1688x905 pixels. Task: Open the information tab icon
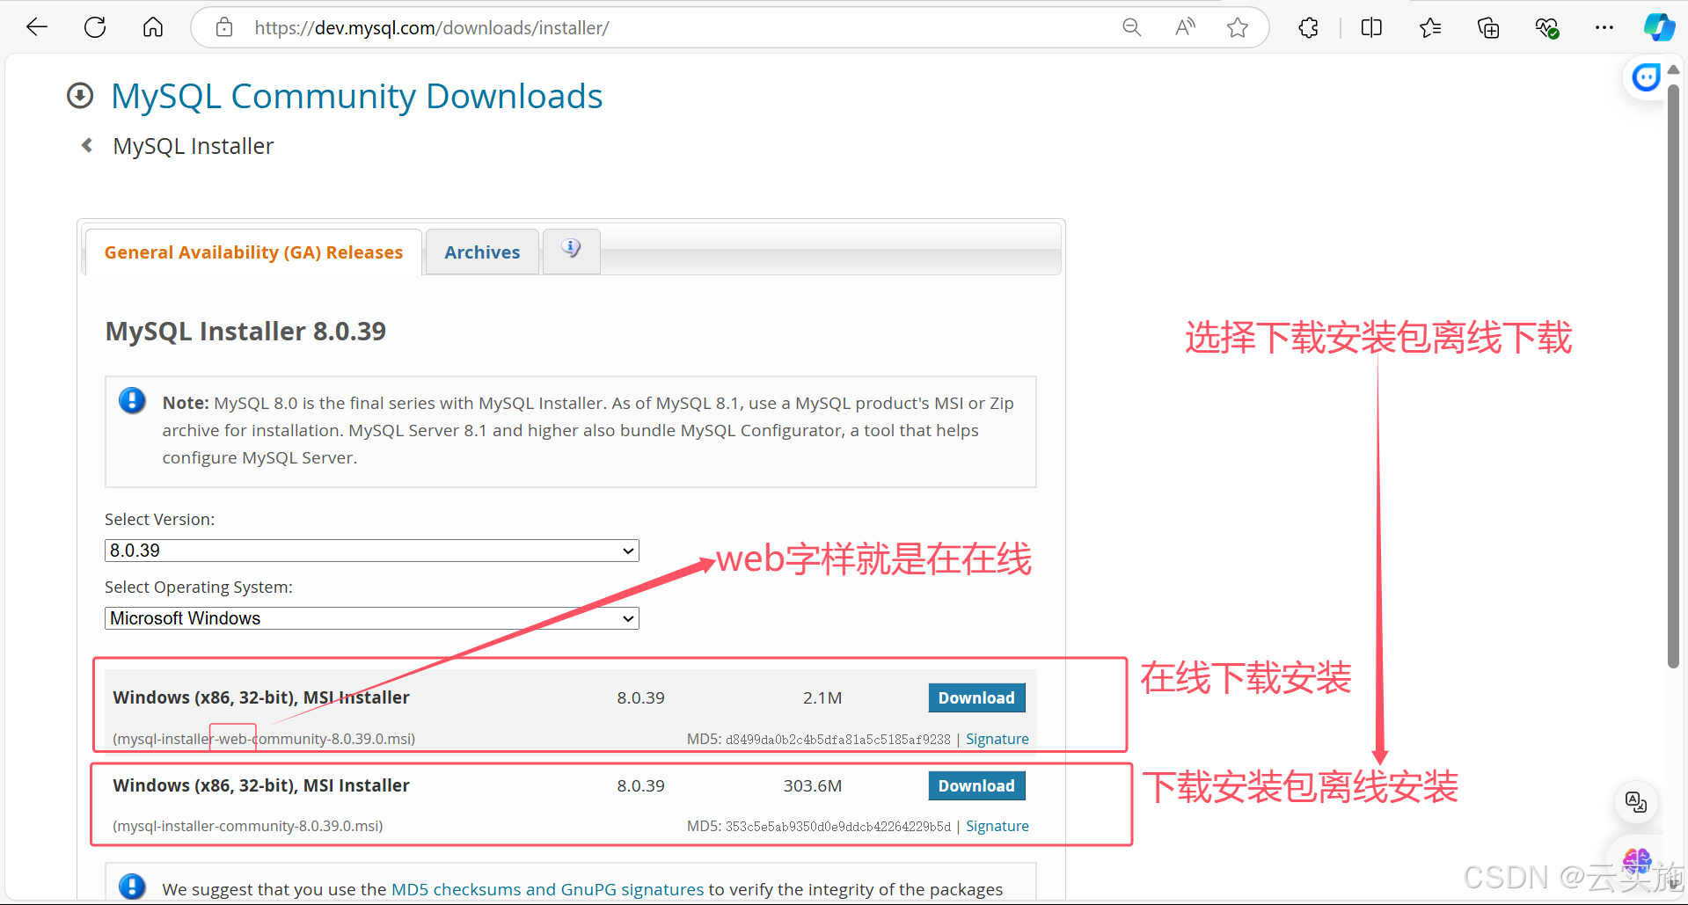click(572, 251)
